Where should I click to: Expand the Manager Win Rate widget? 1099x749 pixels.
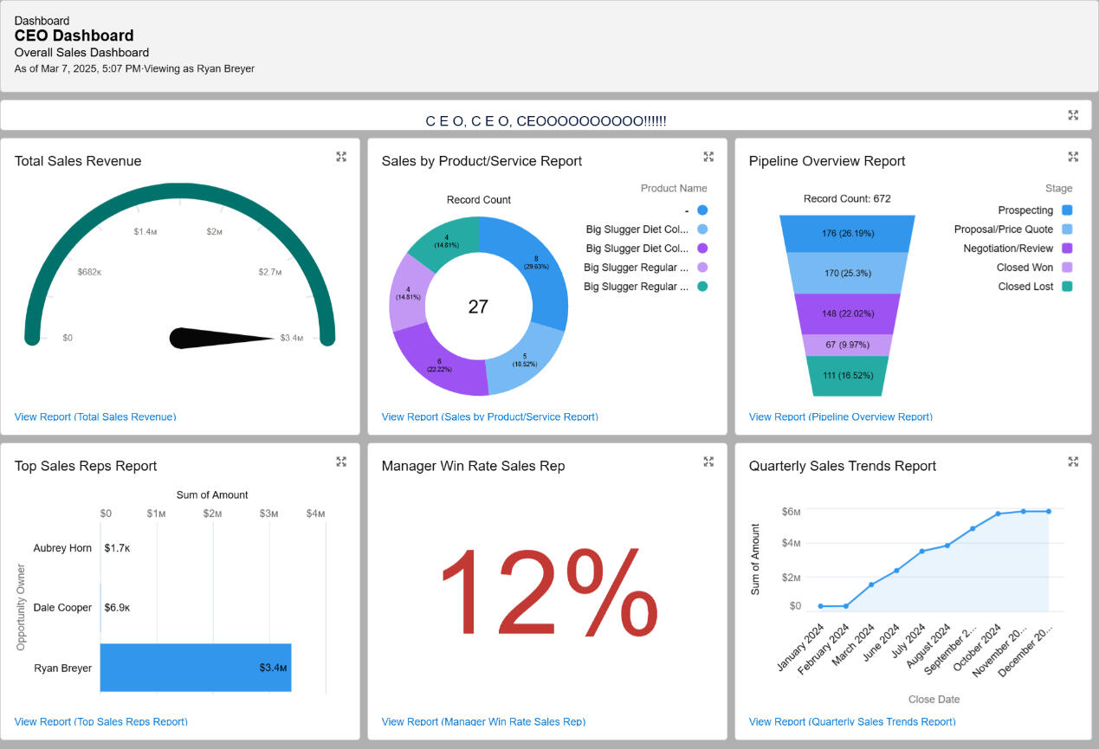point(708,462)
